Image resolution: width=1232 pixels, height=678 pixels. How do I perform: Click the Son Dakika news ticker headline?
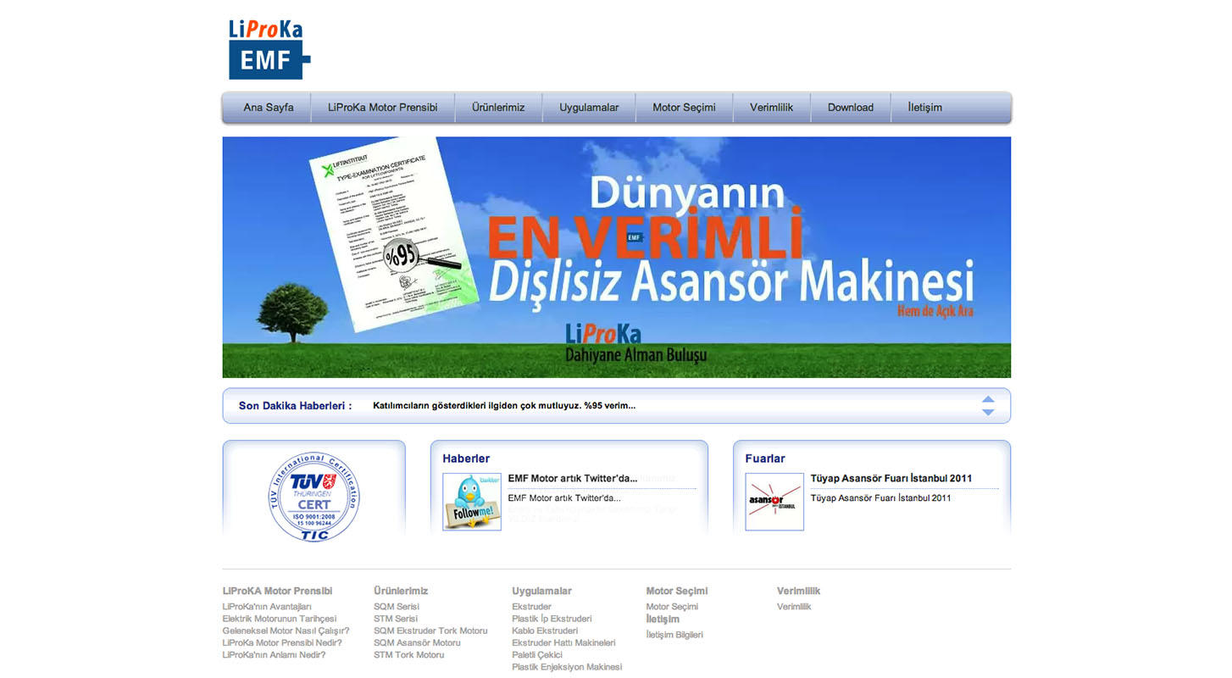click(x=504, y=405)
